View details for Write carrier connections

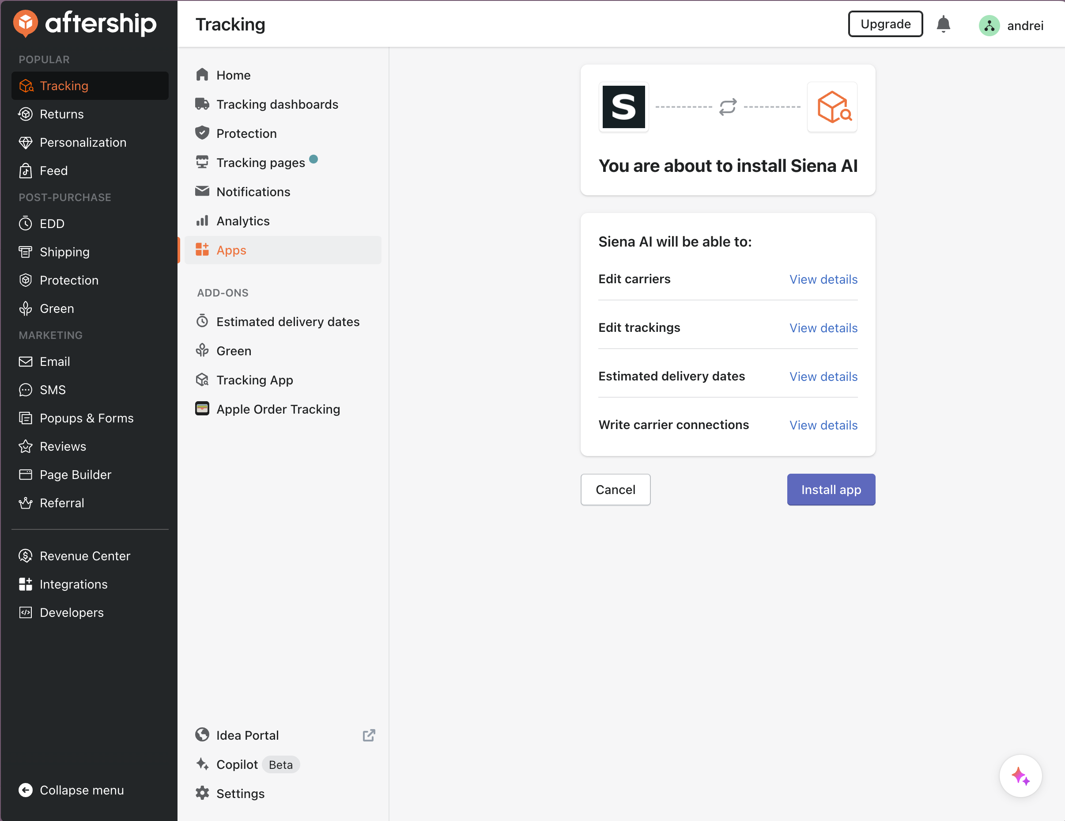pyautogui.click(x=823, y=425)
